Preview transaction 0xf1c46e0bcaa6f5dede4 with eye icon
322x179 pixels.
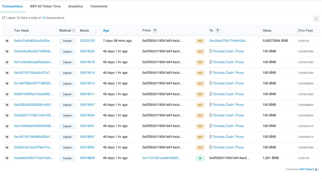(x=7, y=62)
